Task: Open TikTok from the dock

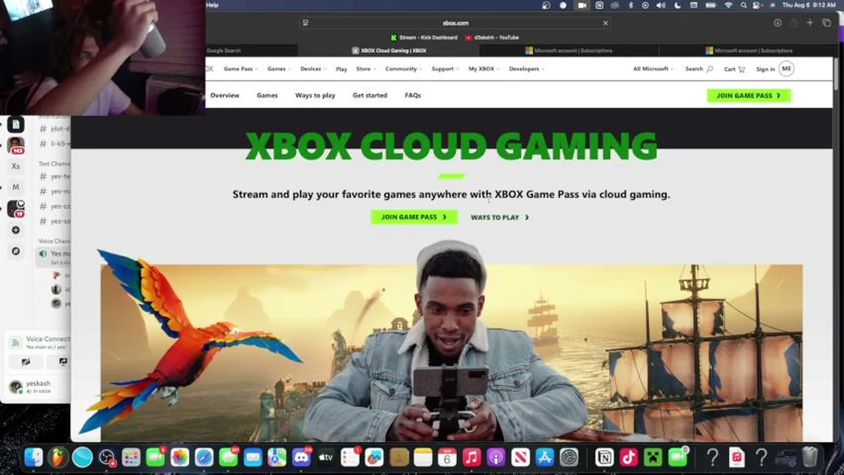Action: click(629, 457)
